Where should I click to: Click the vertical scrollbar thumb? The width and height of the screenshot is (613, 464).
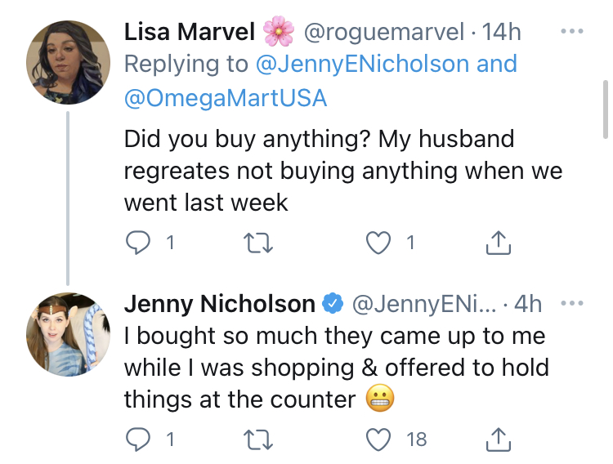(606, 109)
